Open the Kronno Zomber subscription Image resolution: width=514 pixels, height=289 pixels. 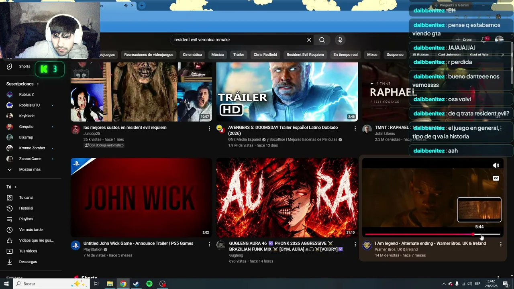click(x=32, y=148)
